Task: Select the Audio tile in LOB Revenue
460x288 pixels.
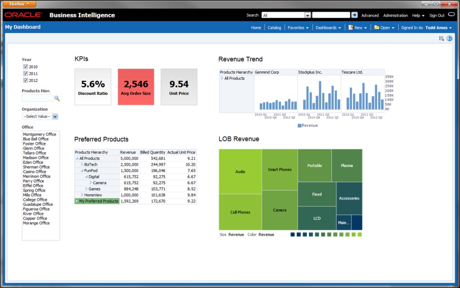Action: tap(240, 171)
